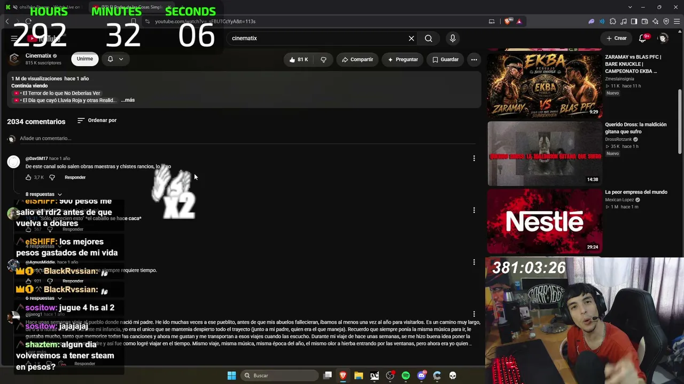This screenshot has height=384, width=684.
Task: Like the video with 81 K likes
Action: coord(299,60)
